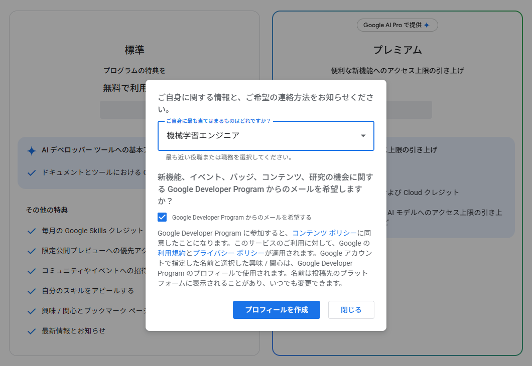This screenshot has width=532, height=366.
Task: Open the プライバシー ポリシー link
Action: [x=229, y=253]
